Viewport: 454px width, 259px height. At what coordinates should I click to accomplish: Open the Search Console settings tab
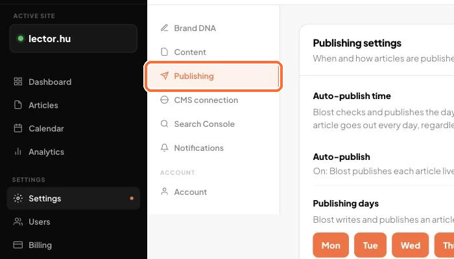[x=213, y=124]
